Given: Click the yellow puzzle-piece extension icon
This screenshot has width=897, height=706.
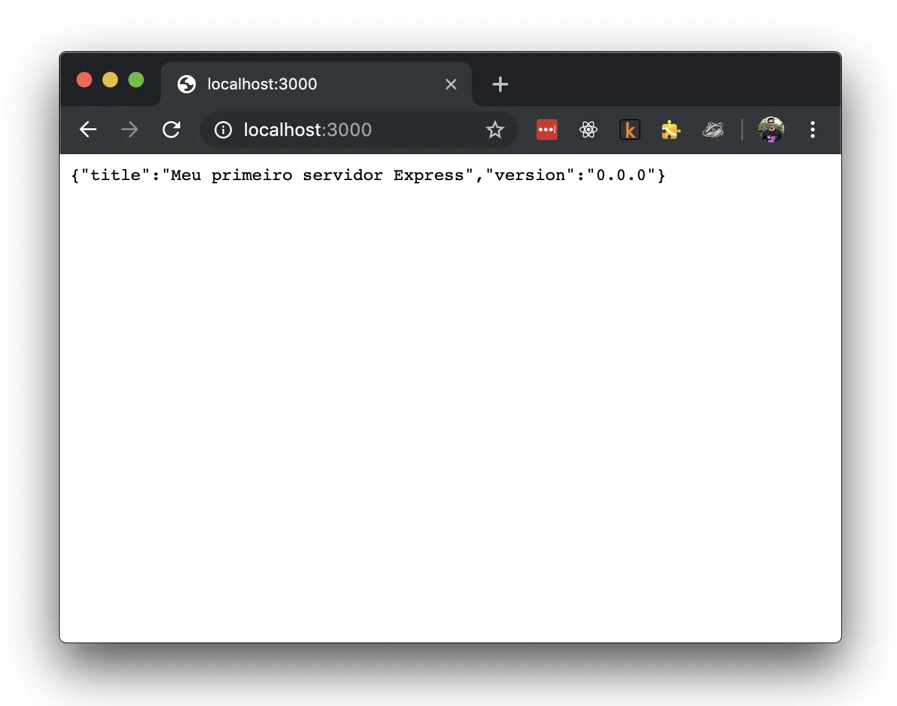Looking at the screenshot, I should pyautogui.click(x=671, y=130).
